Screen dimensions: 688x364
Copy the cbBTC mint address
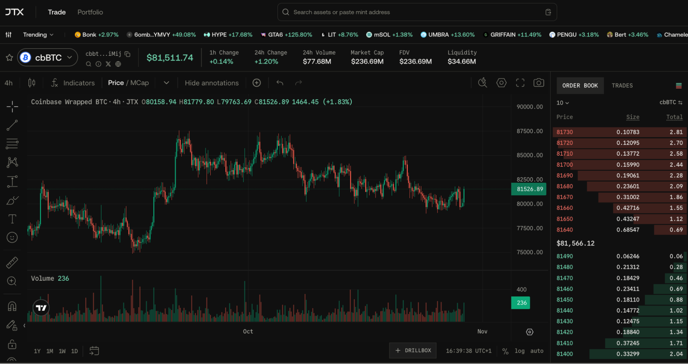click(127, 54)
